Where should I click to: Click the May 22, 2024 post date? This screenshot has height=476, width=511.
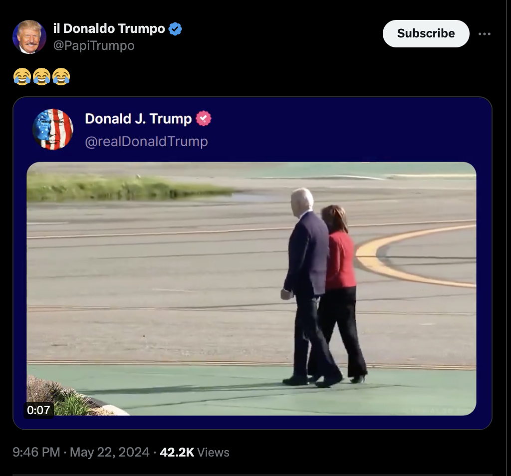click(x=109, y=452)
